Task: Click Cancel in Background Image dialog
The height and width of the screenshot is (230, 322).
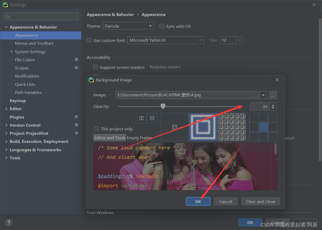Action: [x=226, y=201]
